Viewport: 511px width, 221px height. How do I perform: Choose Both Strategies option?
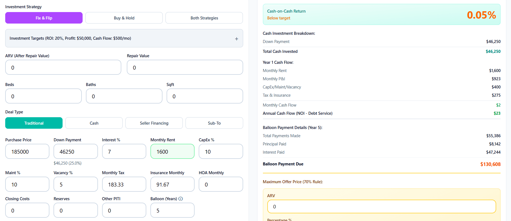point(204,18)
